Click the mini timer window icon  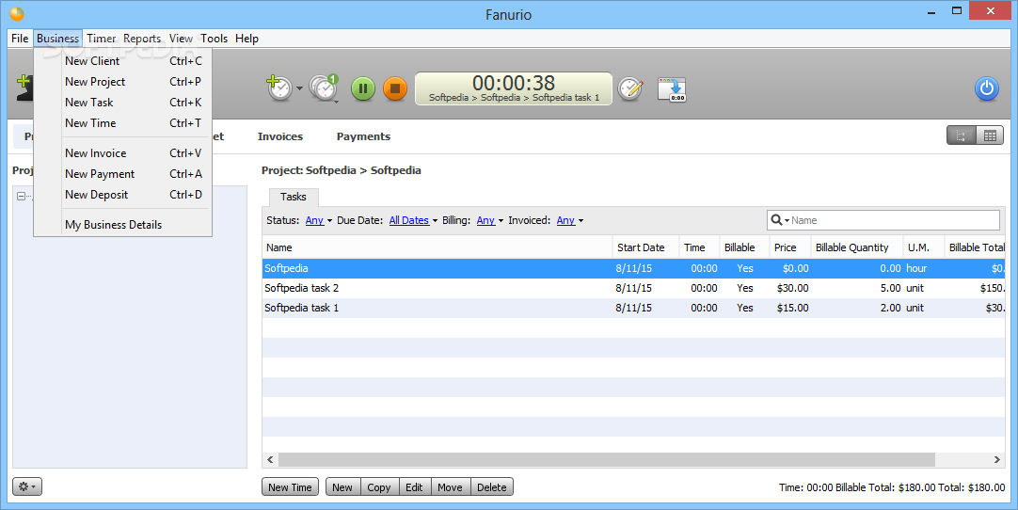[672, 89]
